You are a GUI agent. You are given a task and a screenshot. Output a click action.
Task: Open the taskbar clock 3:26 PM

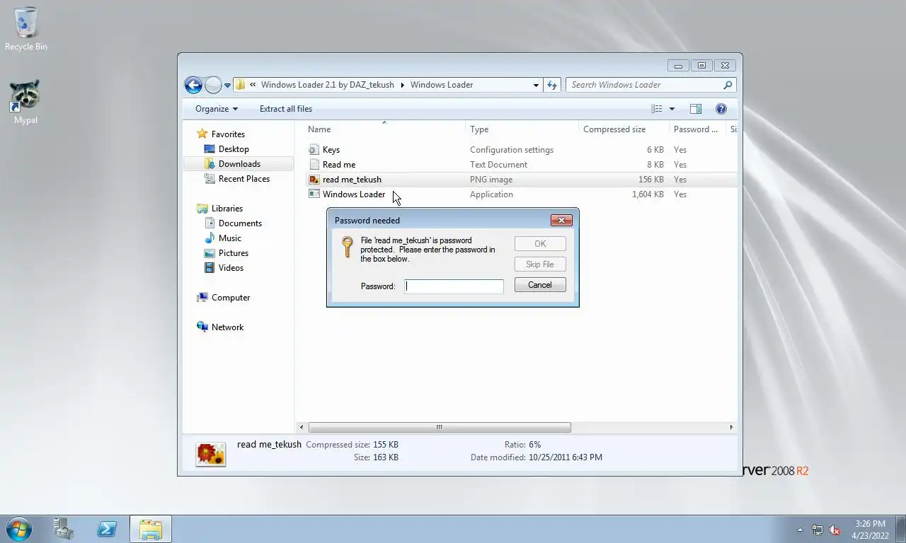(x=870, y=530)
